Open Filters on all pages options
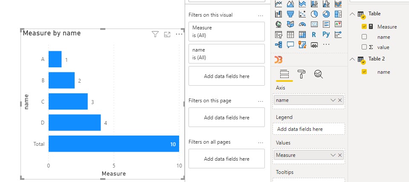The image size is (409, 182). pos(260,143)
